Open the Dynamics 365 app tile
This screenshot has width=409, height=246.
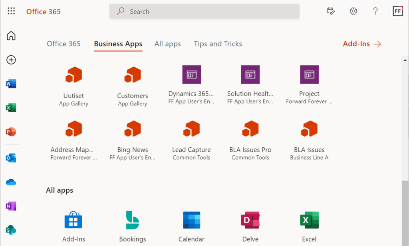(191, 74)
